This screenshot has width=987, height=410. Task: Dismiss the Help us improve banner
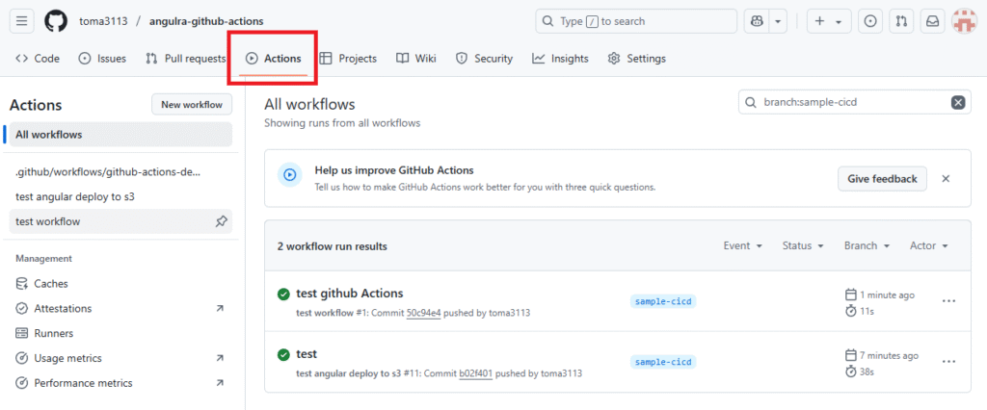coord(946,179)
